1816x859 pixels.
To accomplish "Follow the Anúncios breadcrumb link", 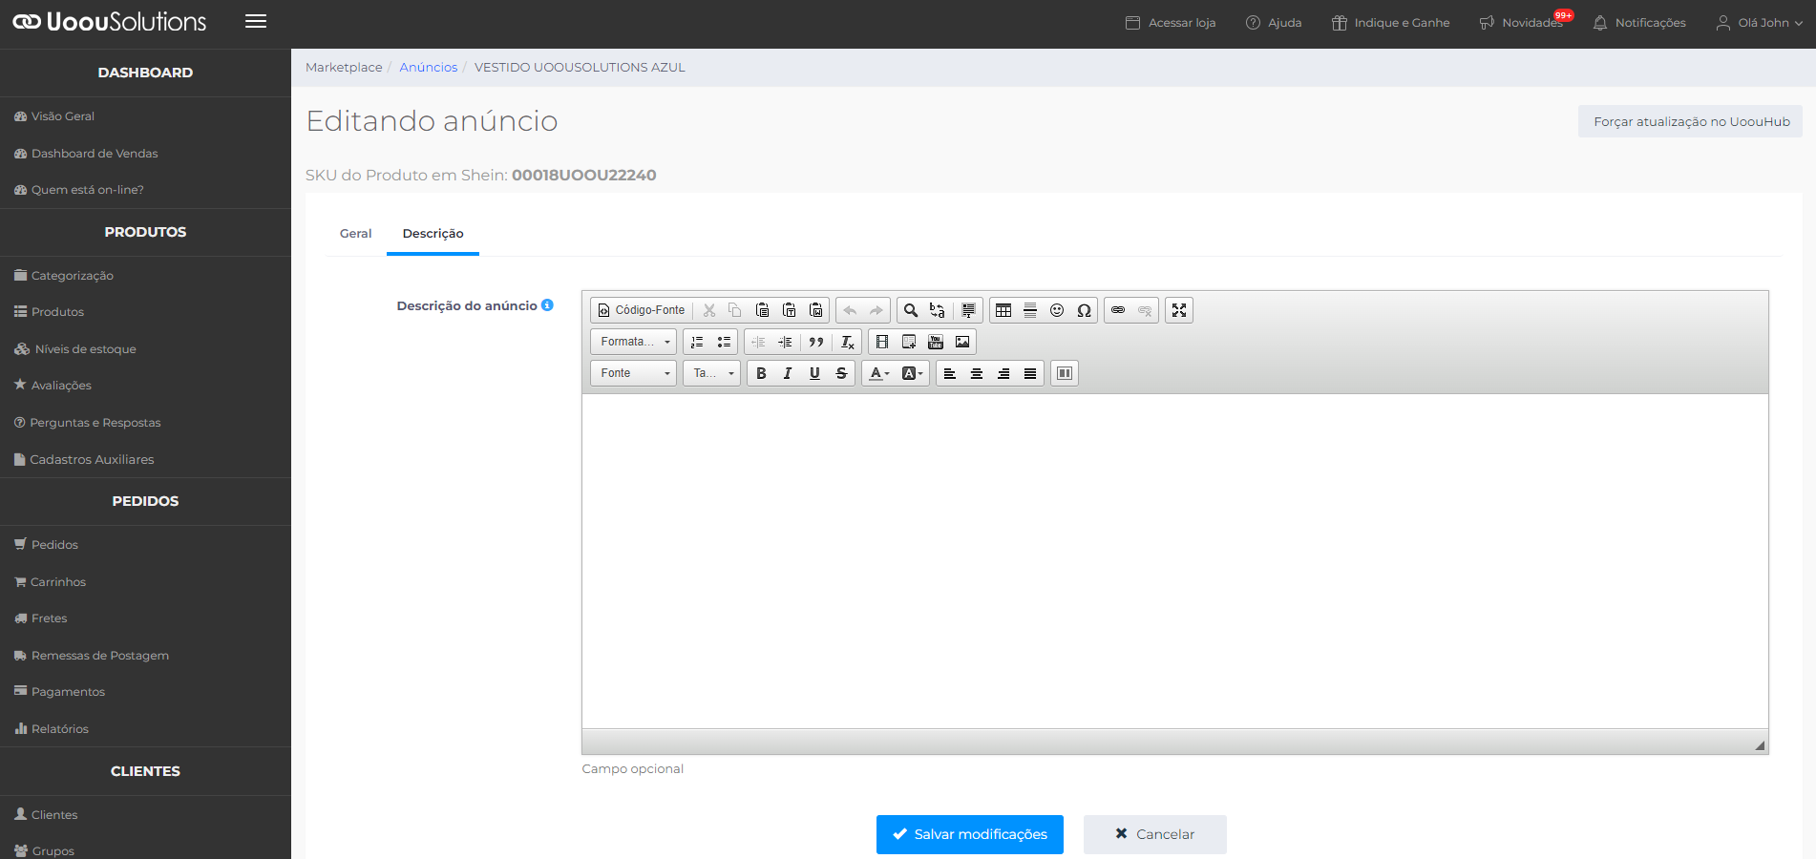I will (x=429, y=68).
